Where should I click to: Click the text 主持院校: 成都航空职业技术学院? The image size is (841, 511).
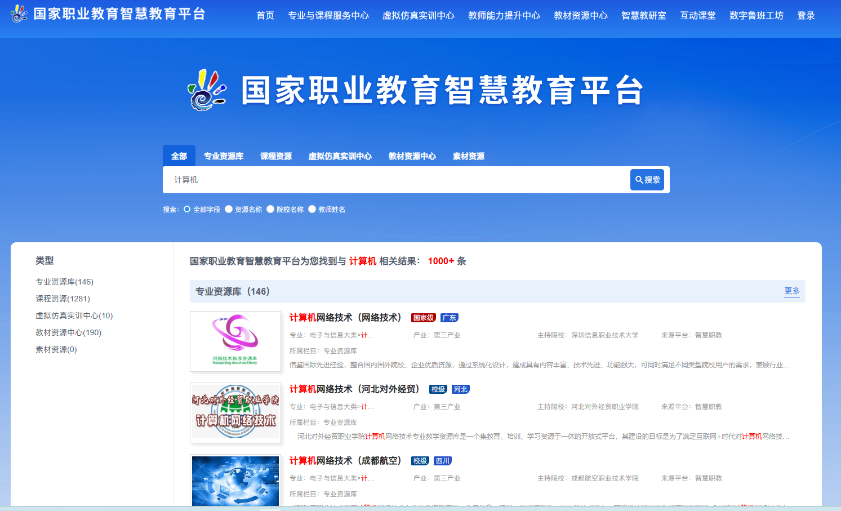coord(588,478)
